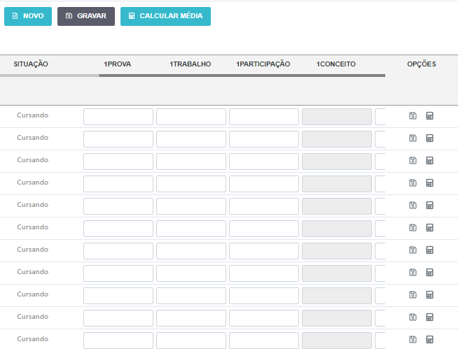
Task: Click the save icon in the third row
Action: click(413, 161)
